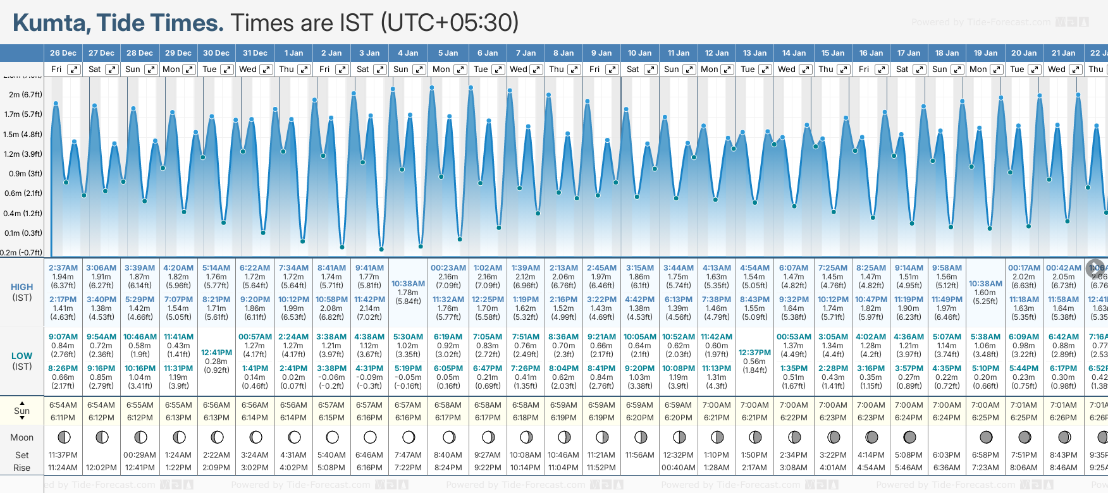
Task: Select the 29 Dec date header
Action: pos(178,53)
